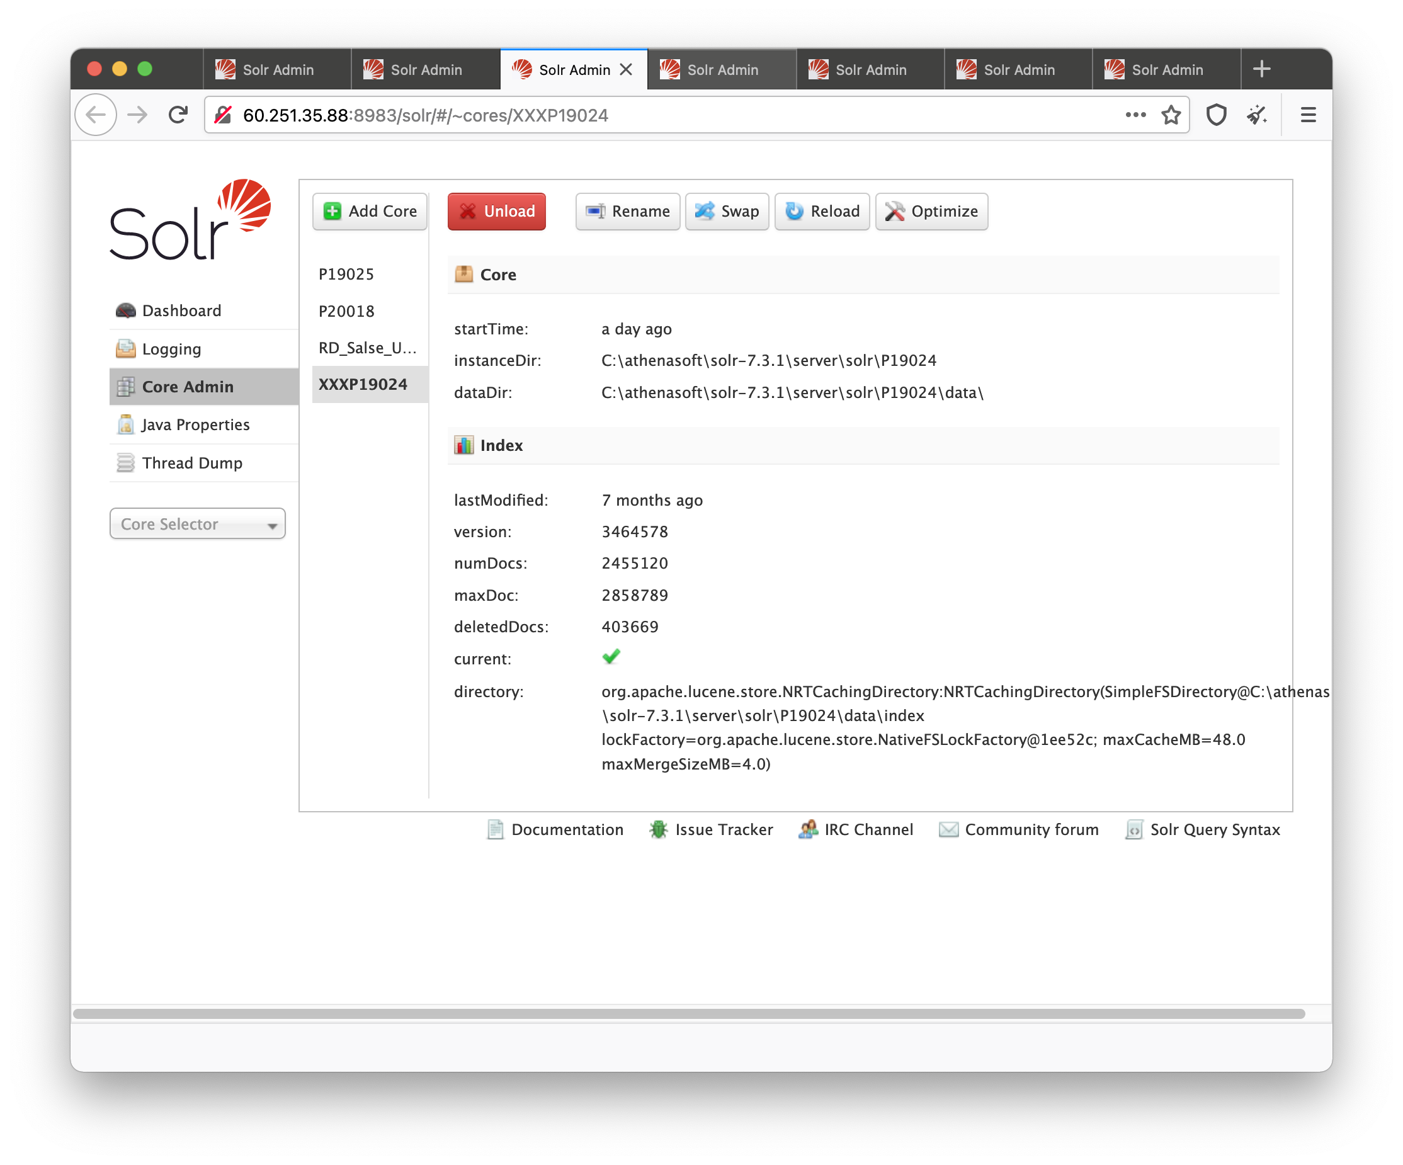Viewport: 1403px width, 1165px height.
Task: Open the browser hamburger menu
Action: 1307,115
